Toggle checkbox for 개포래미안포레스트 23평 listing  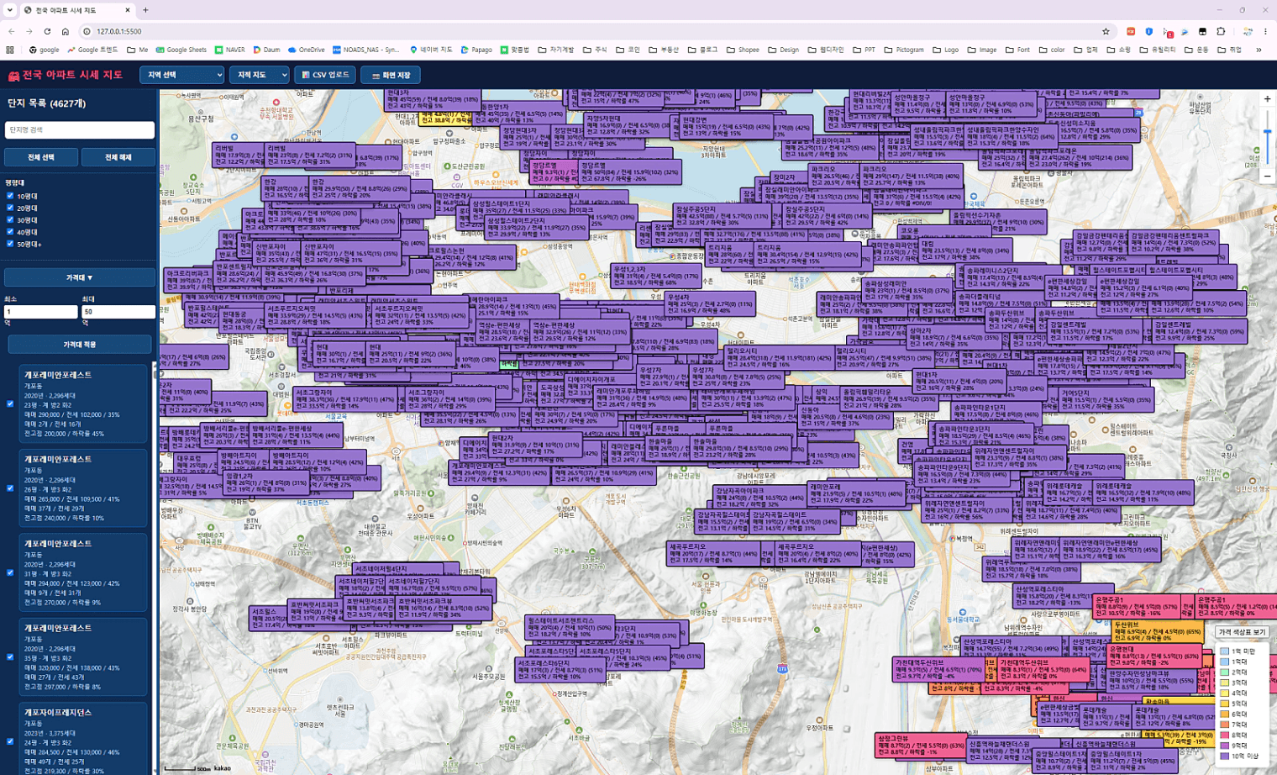tap(10, 404)
